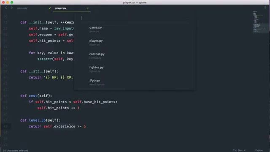Click the 'def __str__(self):' line
270x152 pixels.
(39, 71)
